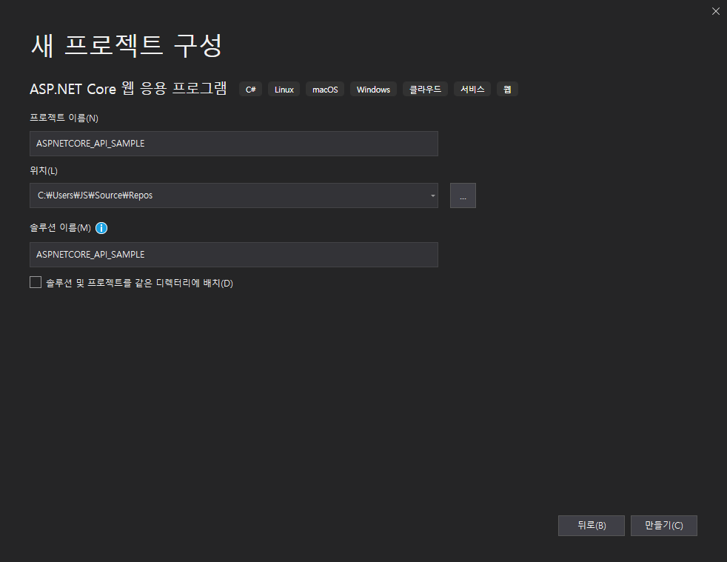727x562 pixels.
Task: Click the solution name info icon
Action: point(101,228)
